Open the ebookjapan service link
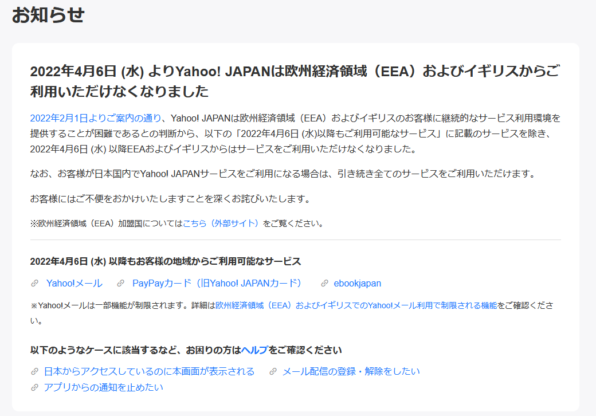 tap(357, 284)
